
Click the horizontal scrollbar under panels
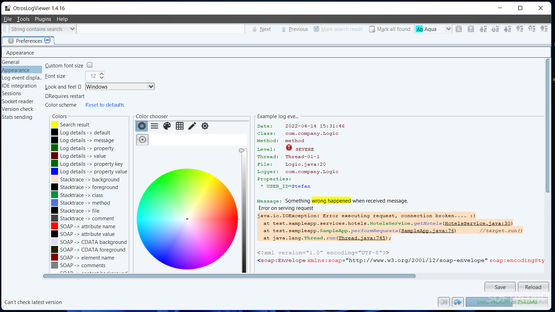(229, 276)
